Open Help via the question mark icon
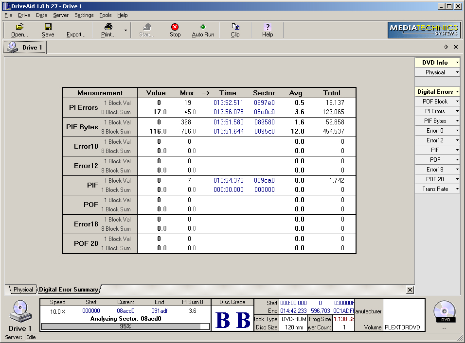The height and width of the screenshot is (343, 465). pos(268,27)
